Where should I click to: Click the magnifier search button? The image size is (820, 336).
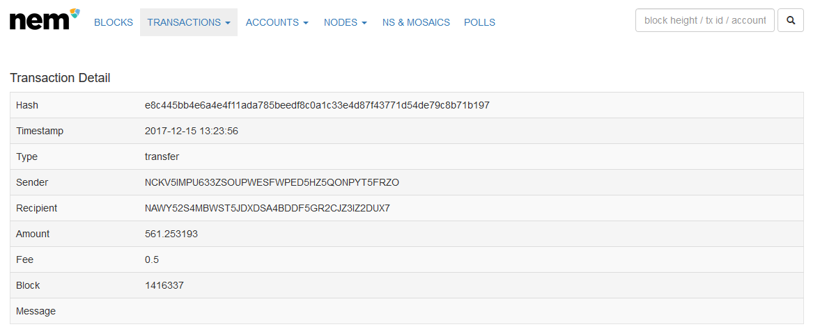791,20
